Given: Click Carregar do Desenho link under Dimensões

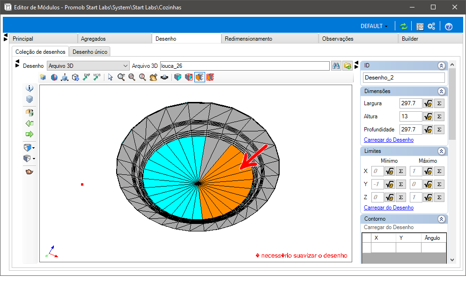Looking at the screenshot, I should point(388,140).
